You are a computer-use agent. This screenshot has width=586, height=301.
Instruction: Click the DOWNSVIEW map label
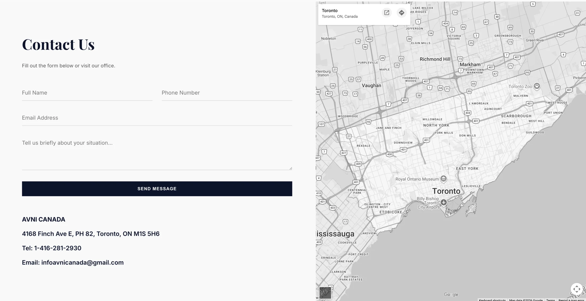403,143
